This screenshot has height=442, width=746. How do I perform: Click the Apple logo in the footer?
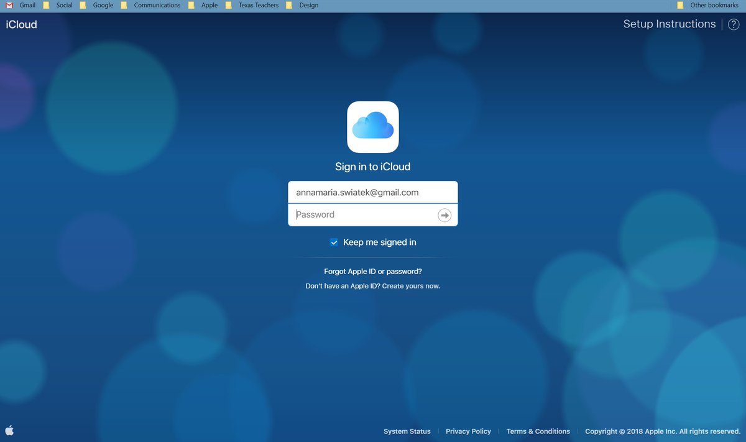coord(9,430)
